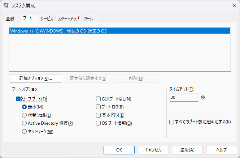Click the タイムアウト seconds input field
The width and height of the screenshot is (240, 158).
[183, 98]
